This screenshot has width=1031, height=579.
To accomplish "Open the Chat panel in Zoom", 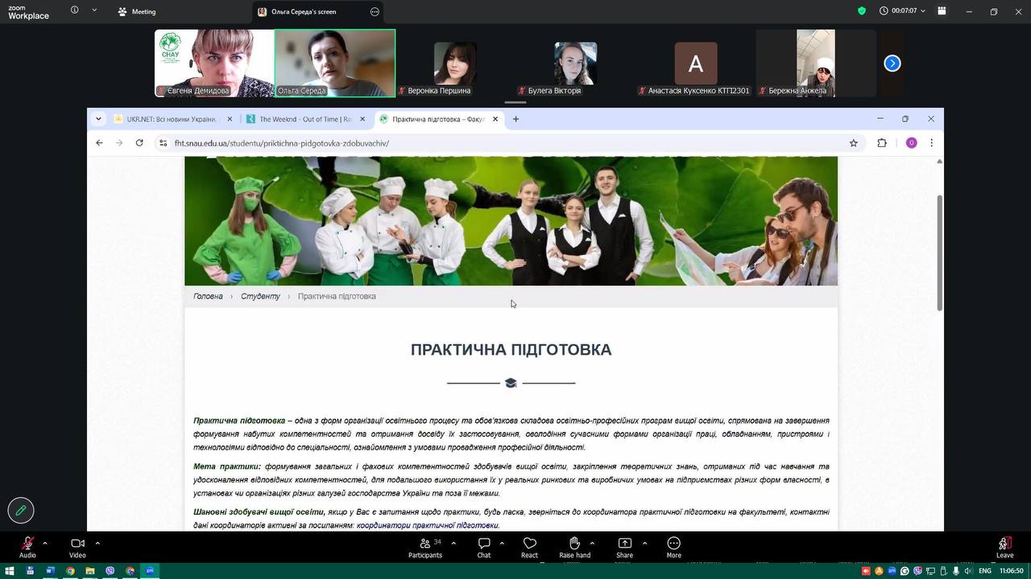I will click(x=483, y=544).
